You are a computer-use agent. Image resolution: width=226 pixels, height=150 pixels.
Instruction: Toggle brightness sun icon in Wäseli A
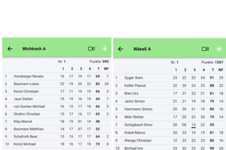click(x=219, y=49)
